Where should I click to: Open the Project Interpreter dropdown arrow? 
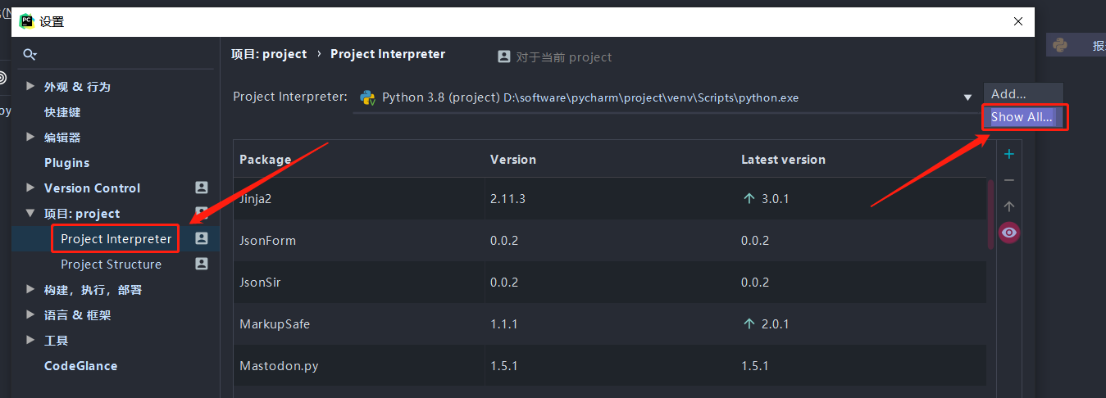[967, 97]
